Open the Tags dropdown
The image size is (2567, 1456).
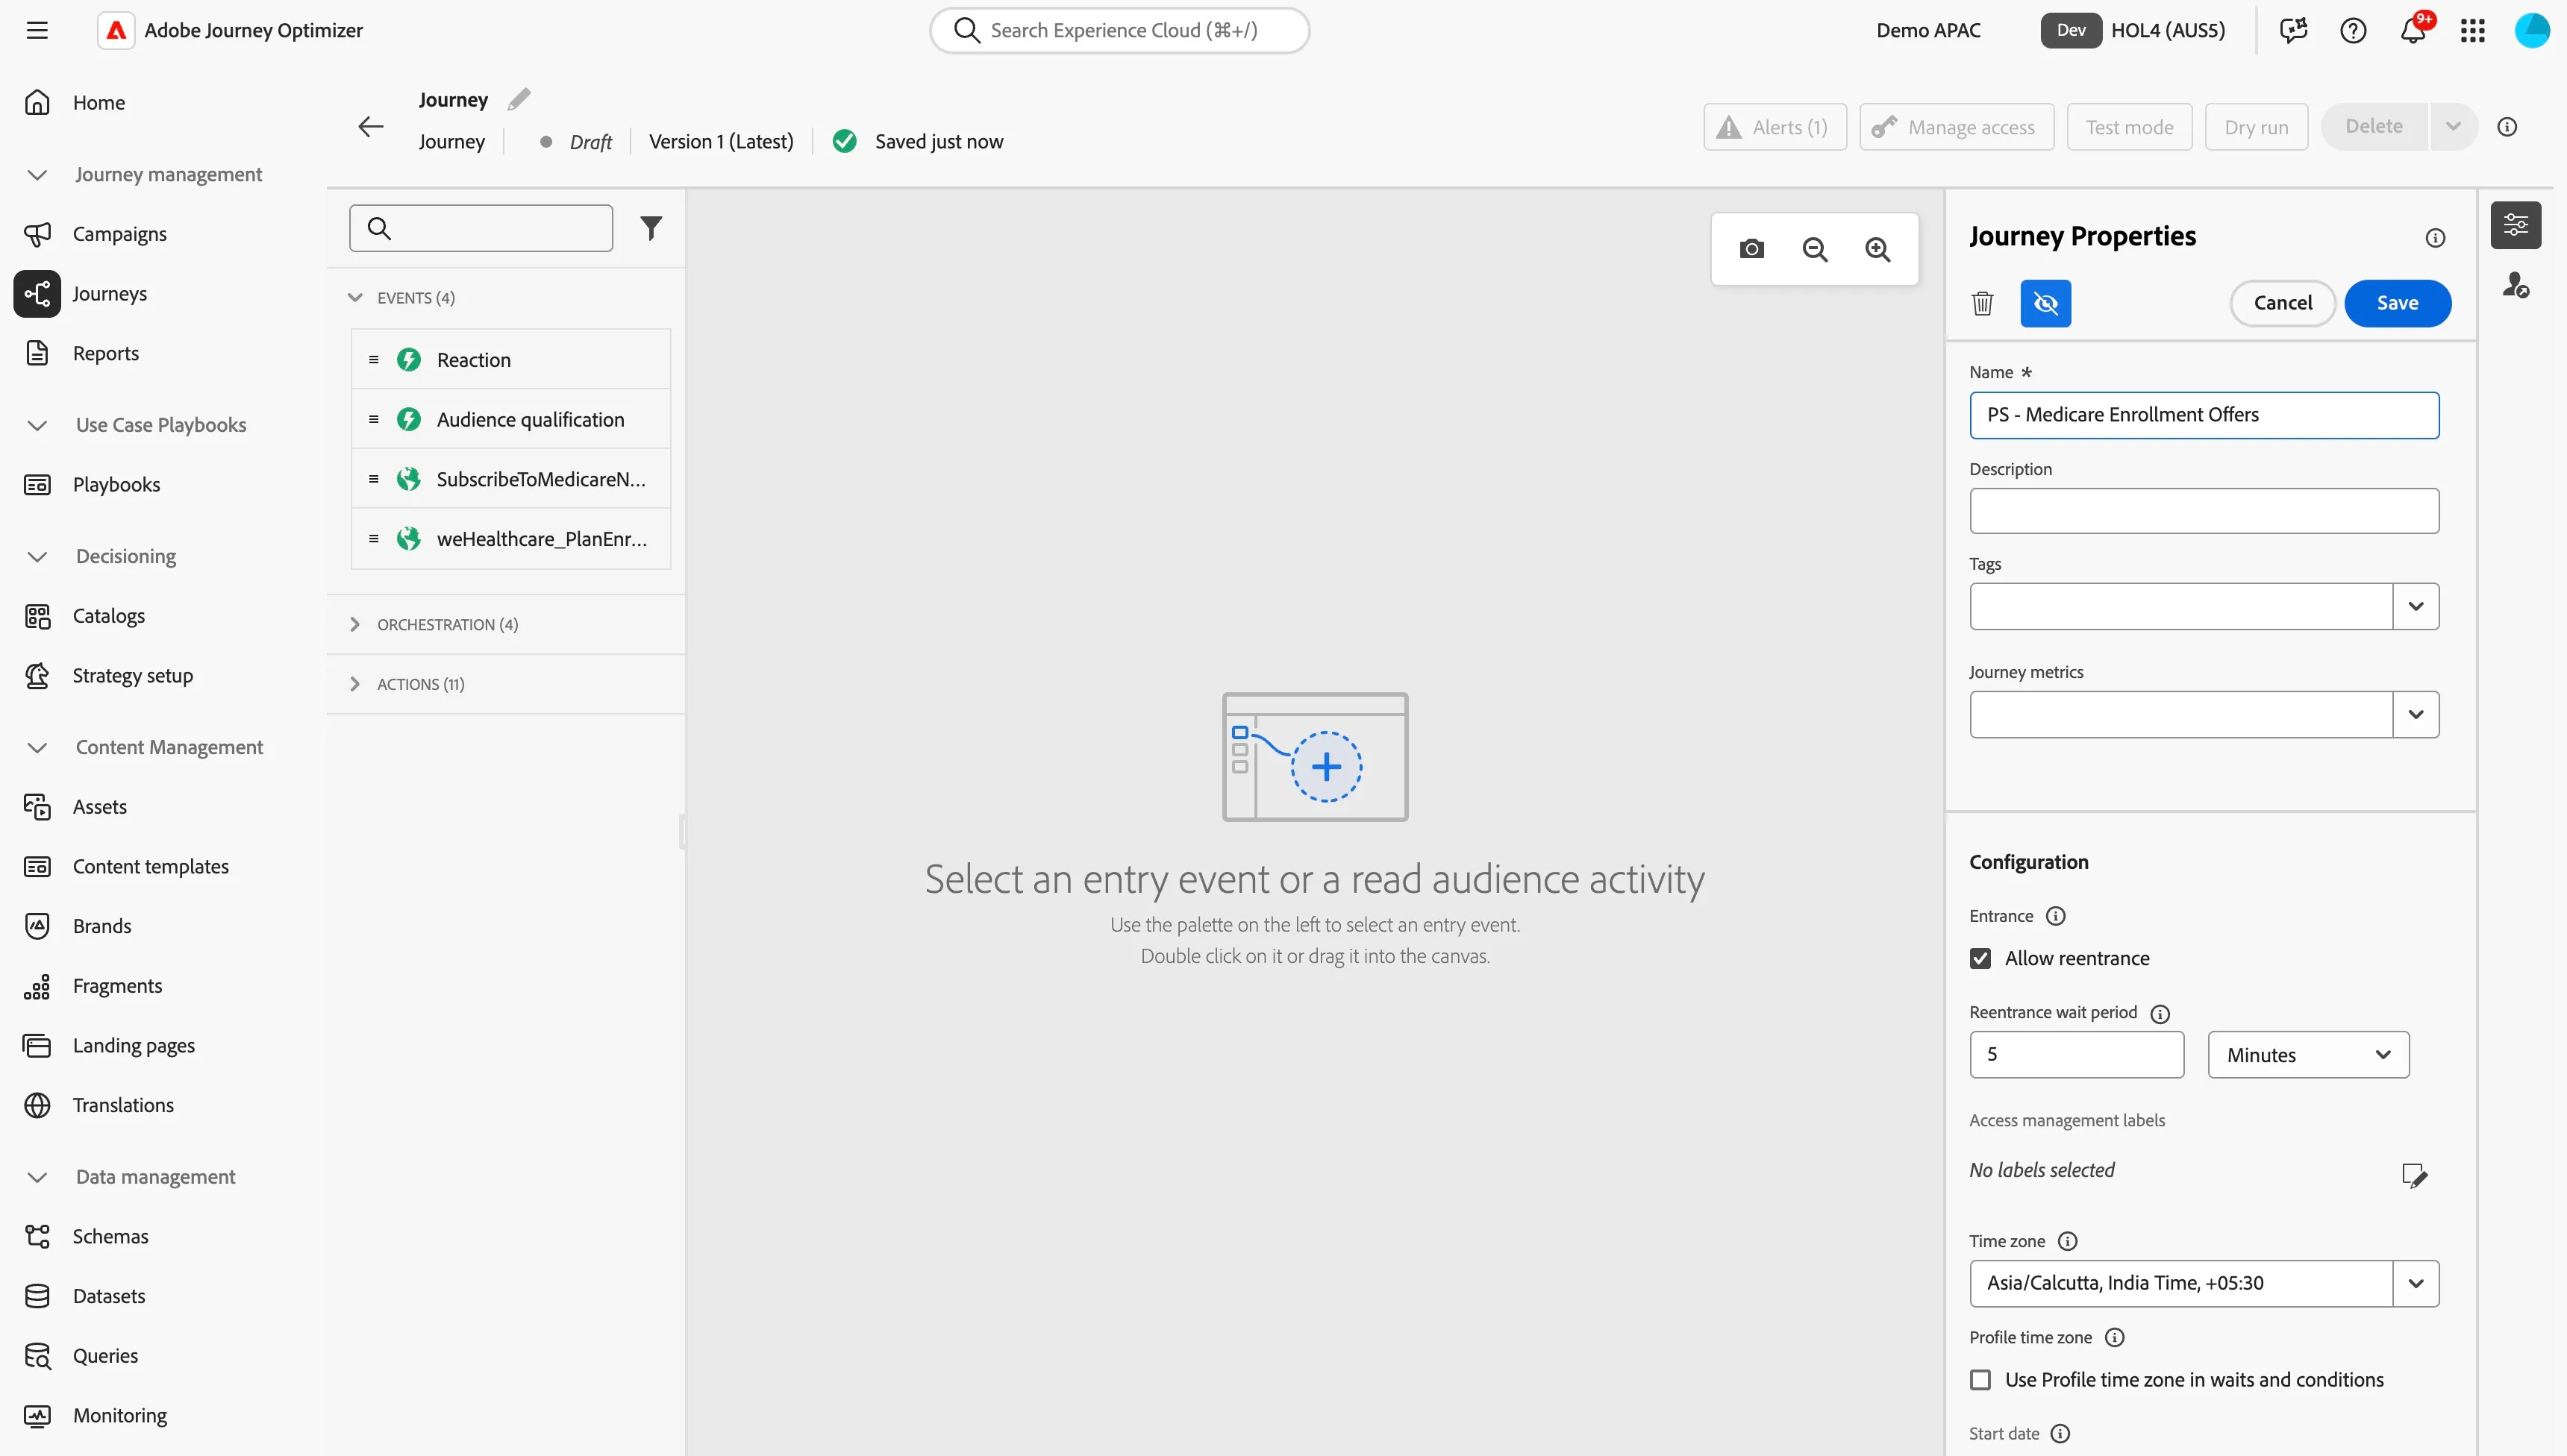(2416, 606)
